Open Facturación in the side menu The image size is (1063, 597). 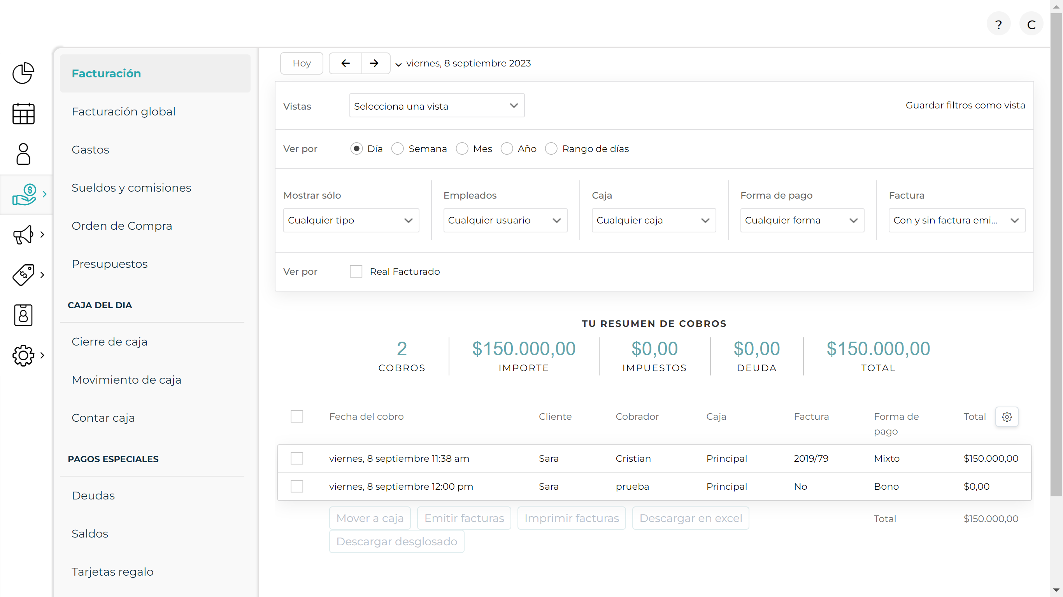(x=155, y=73)
